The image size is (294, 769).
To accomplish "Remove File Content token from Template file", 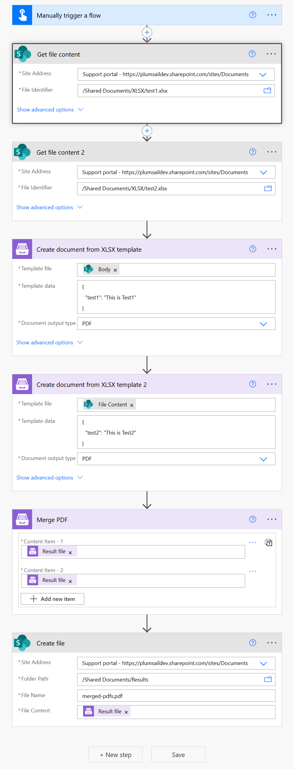I will pos(132,405).
